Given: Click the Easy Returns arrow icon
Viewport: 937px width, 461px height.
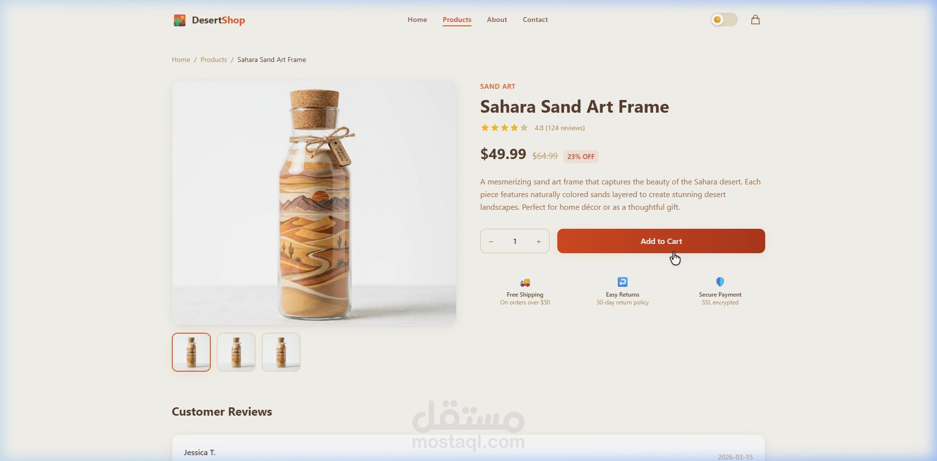Looking at the screenshot, I should coord(623,282).
